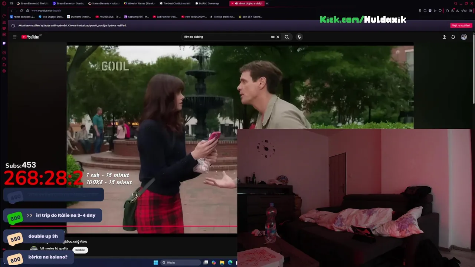Open the Windows Start button
Screen dimensions: 475x267
click(156, 263)
